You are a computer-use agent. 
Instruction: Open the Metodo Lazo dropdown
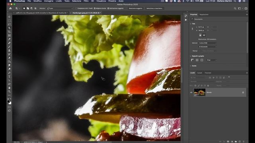tap(60, 8)
